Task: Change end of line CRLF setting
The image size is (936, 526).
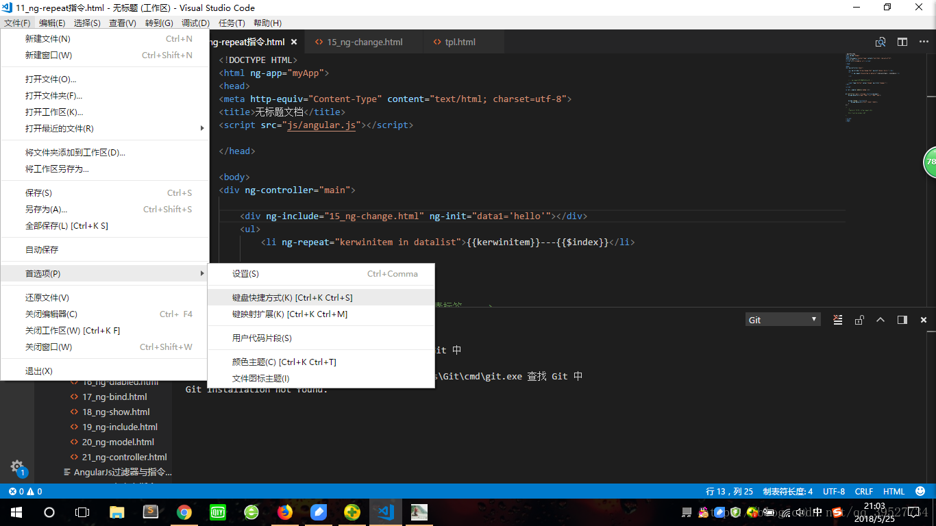Action: pyautogui.click(x=864, y=491)
